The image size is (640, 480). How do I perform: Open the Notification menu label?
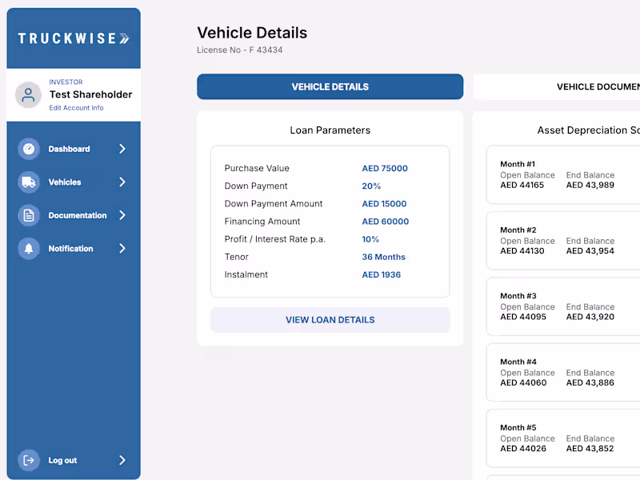(x=70, y=249)
